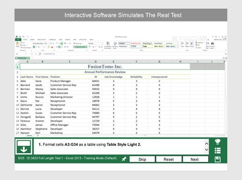
Task: Click Find & Select binoculars icon
Action: click(213, 43)
